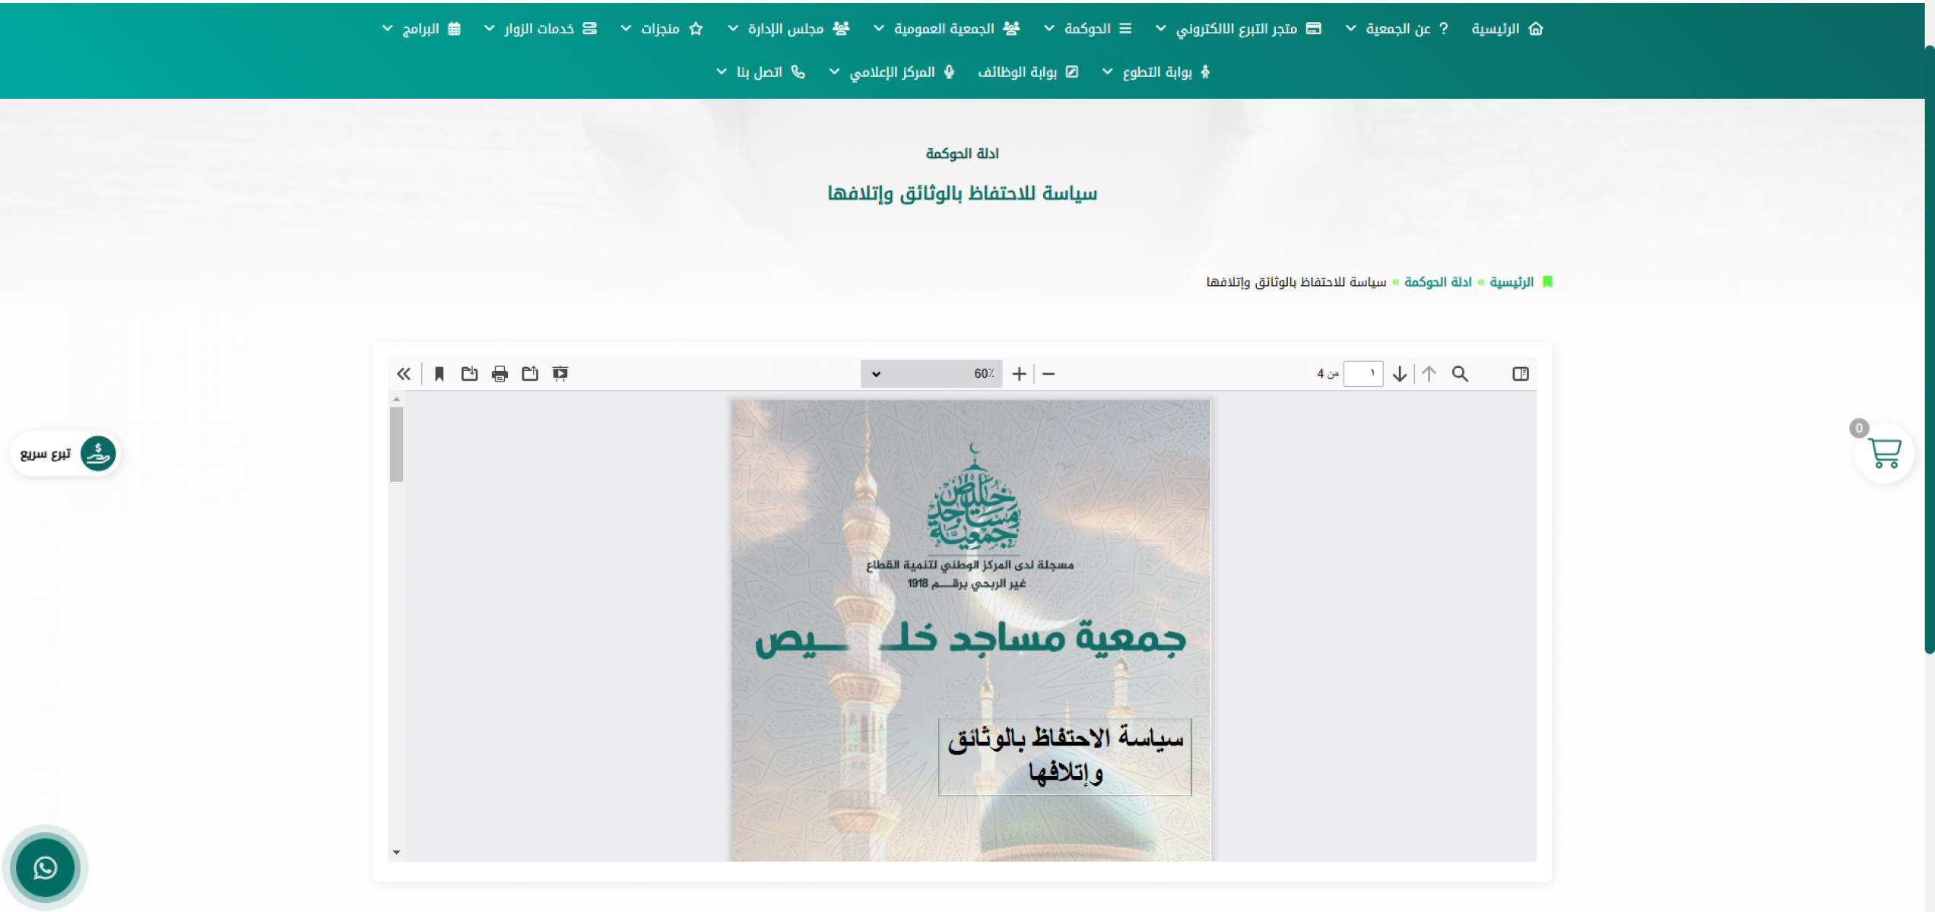This screenshot has height=912, width=1935.
Task: Click ادلة الحوكمة breadcrumb link
Action: tap(1438, 282)
